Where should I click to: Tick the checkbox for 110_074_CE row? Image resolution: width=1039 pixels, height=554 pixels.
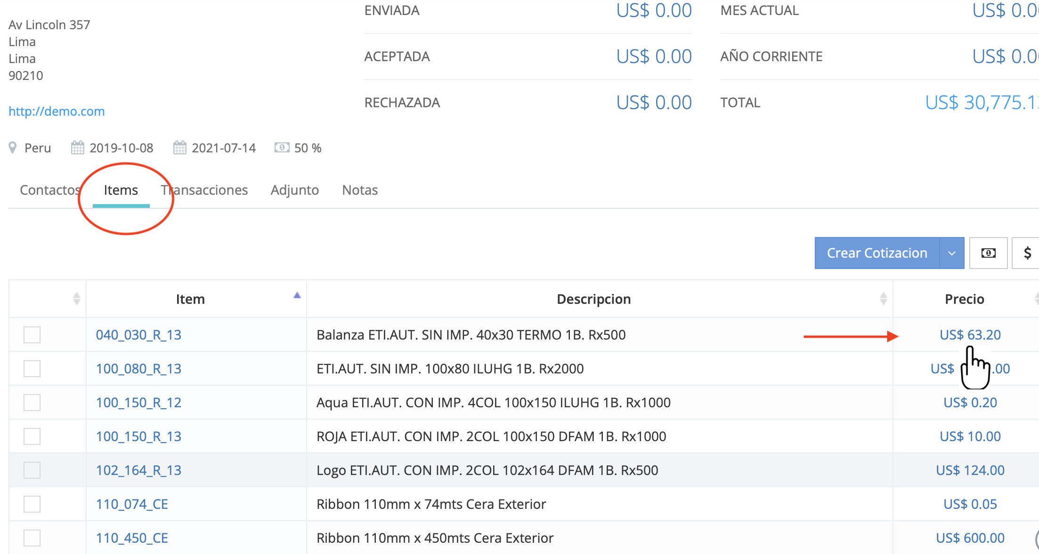tap(32, 504)
